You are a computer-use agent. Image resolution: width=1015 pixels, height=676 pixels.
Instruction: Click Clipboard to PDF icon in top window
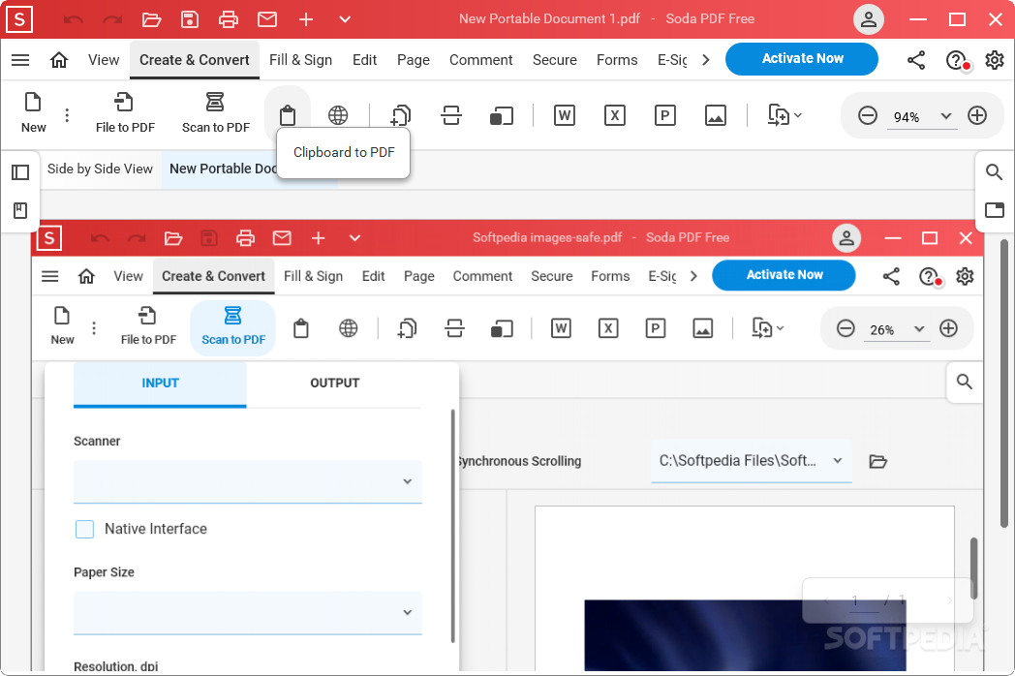pyautogui.click(x=288, y=116)
